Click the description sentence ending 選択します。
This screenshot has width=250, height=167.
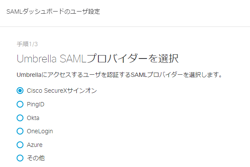click(x=119, y=75)
